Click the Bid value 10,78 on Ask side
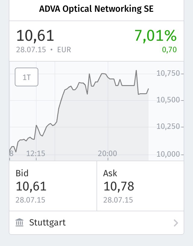Image resolution: width=193 pixels, height=246 pixels. tap(119, 186)
